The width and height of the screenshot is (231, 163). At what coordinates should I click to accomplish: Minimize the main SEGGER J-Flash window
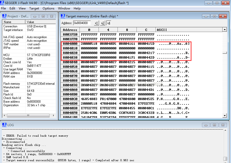[208, 3]
